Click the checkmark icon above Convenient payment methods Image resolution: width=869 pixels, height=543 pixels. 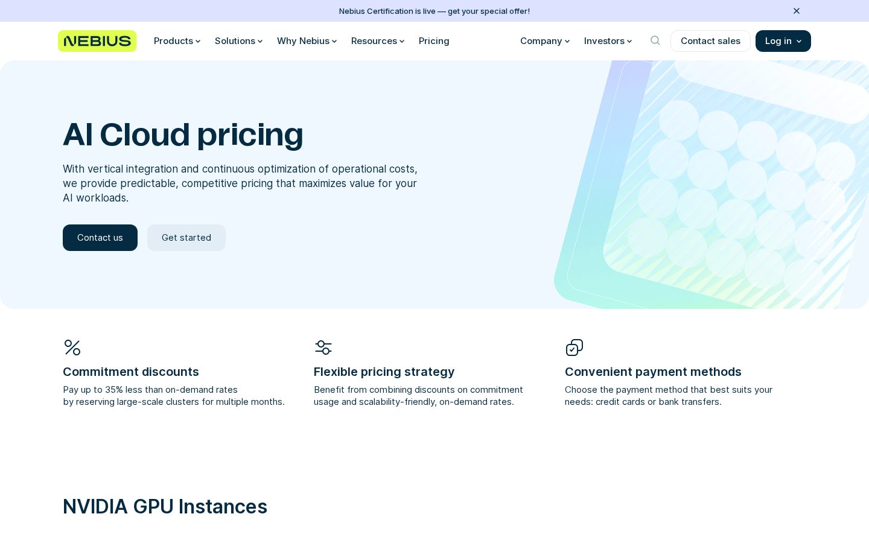click(575, 348)
